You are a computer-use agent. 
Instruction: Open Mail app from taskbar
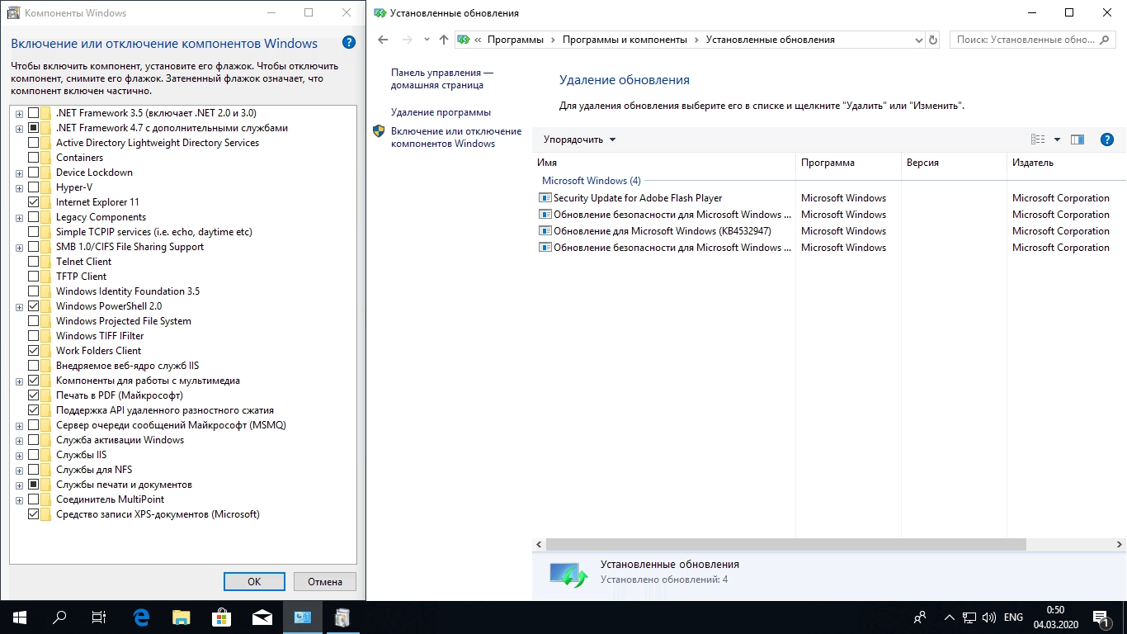[x=262, y=617]
